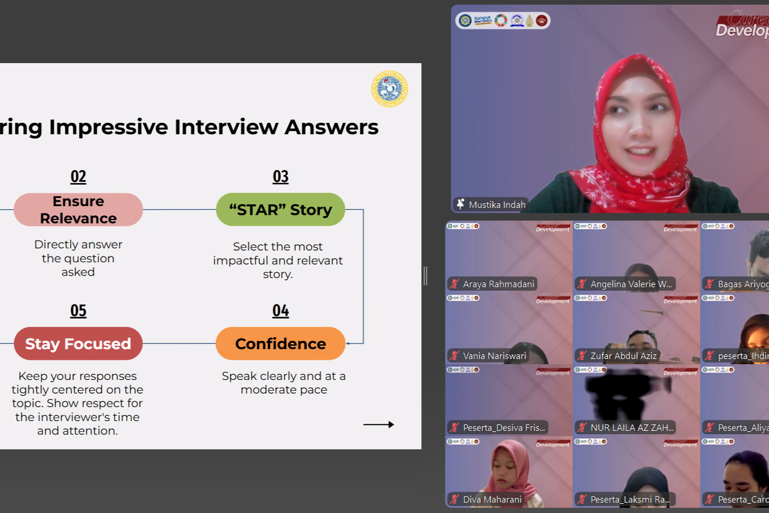Click the muted mic icon beside Angelina Valerie W...
The width and height of the screenshot is (769, 513).
[x=582, y=284]
